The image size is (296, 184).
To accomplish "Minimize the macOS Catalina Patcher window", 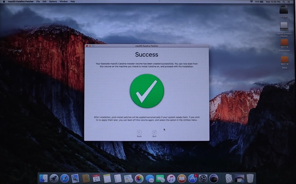I will [90, 46].
